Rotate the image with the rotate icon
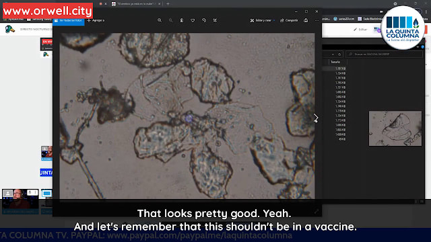The height and width of the screenshot is (242, 431). click(204, 20)
